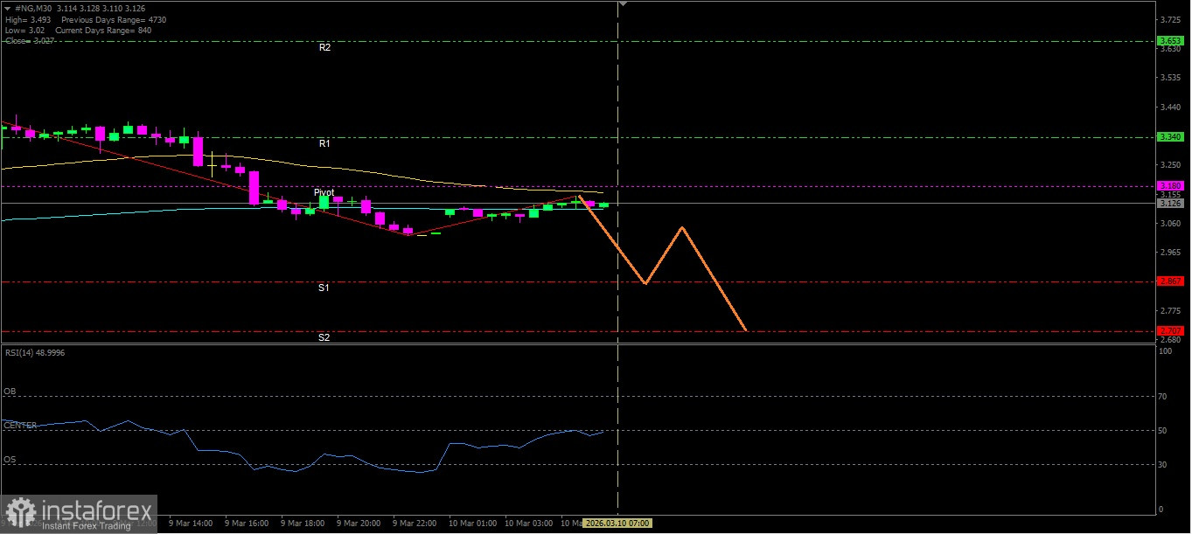Click the OB overbought level label
The image size is (1192, 534).
coord(10,392)
